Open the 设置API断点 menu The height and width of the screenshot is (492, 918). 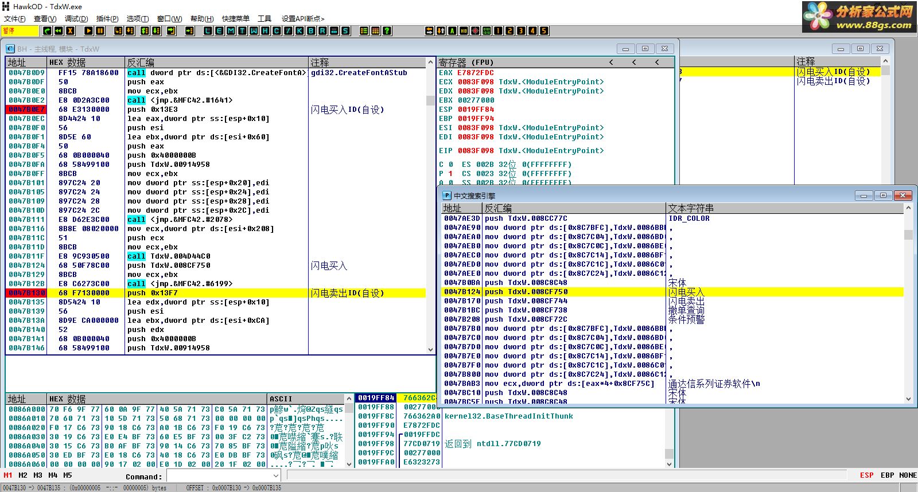coord(303,18)
